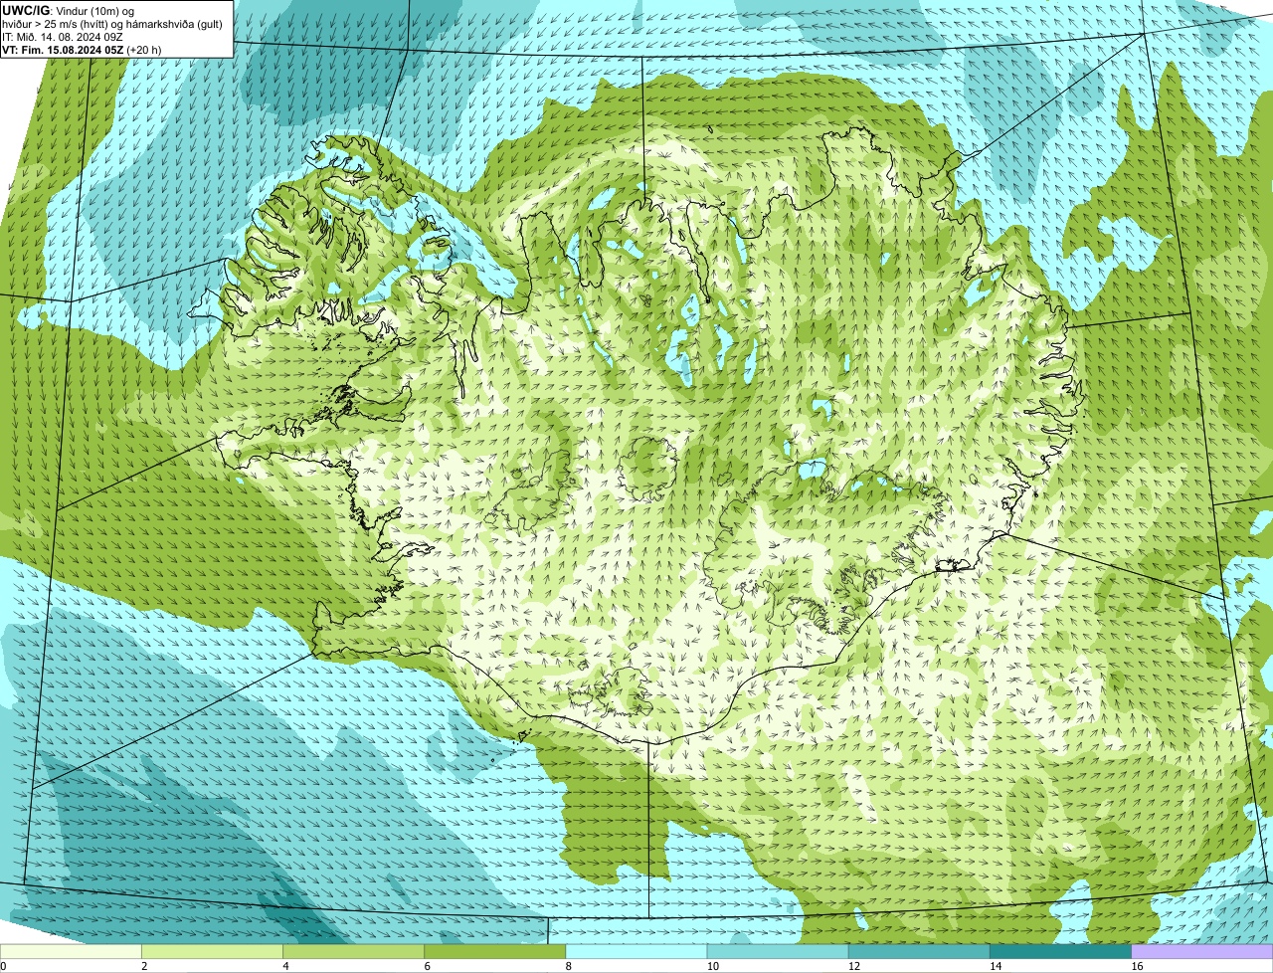The height and width of the screenshot is (973, 1273).
Task: Click the 10–12 m/s light teal legend swatch
Action: coord(778,951)
